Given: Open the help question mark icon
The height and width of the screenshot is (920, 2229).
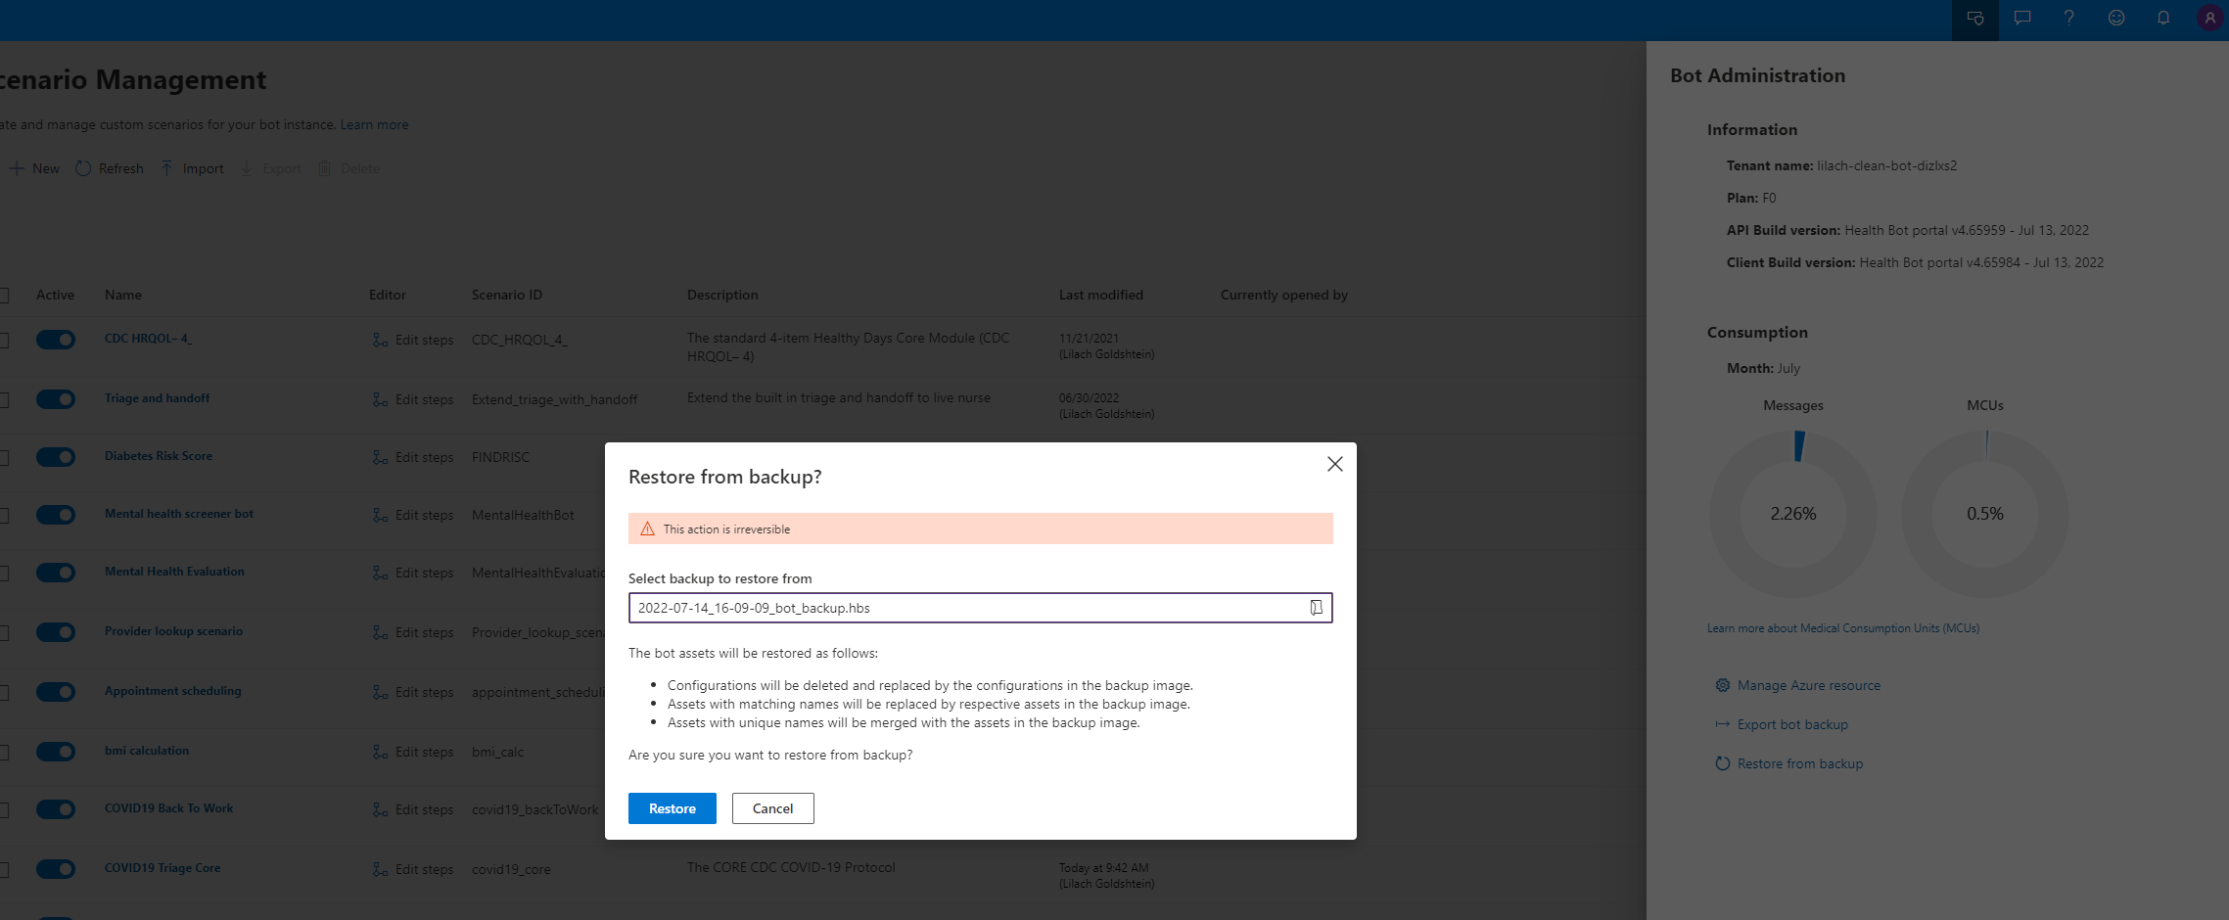Looking at the screenshot, I should pos(2068,19).
